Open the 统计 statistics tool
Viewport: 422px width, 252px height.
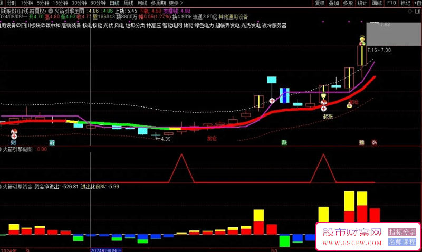(362, 3)
